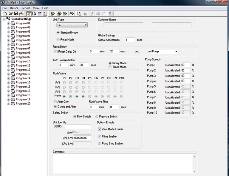Expand the Program 10 tree node
The image size is (229, 176).
(x=8, y=61)
